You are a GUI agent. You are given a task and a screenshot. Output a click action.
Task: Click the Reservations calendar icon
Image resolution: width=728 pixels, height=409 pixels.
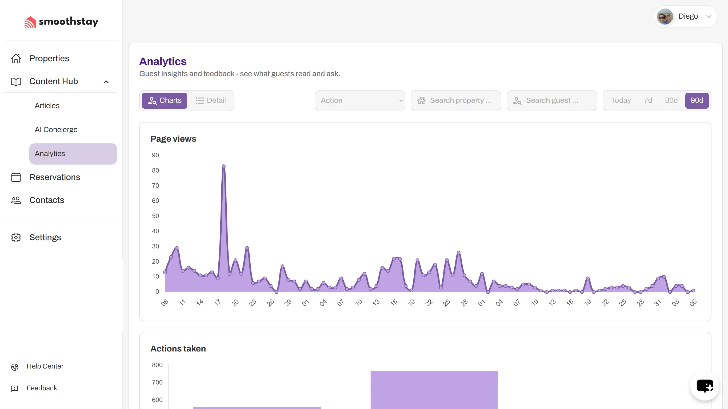(16, 177)
